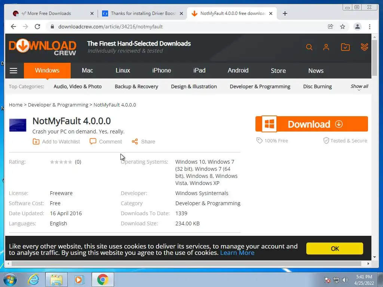Click the horizontal scrollbar left arrow
The width and height of the screenshot is (383, 287).
[8, 263]
